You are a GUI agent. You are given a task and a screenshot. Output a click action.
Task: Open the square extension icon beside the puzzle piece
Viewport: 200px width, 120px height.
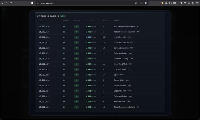(x=174, y=3)
